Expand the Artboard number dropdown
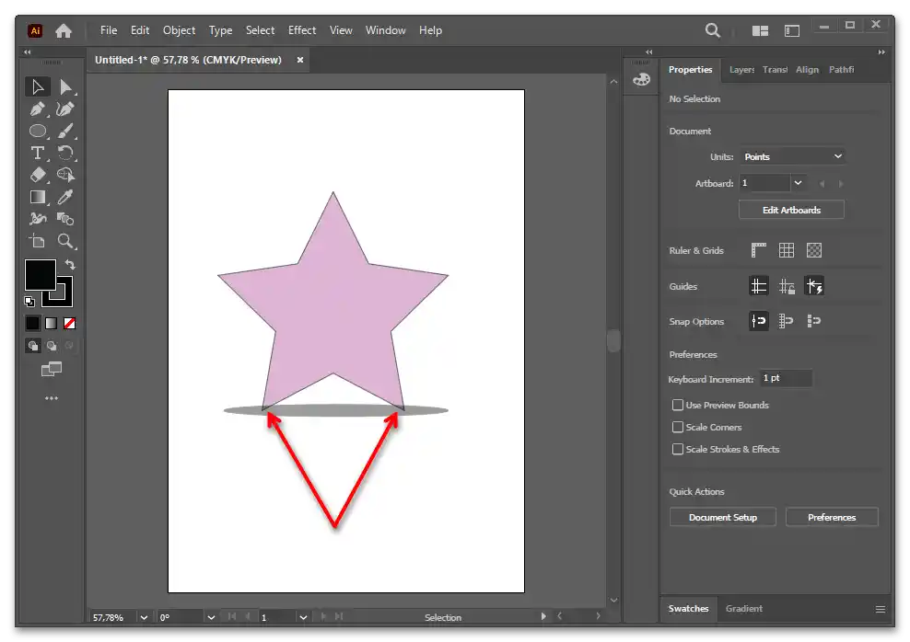Viewport: 910px width, 642px height. tap(798, 183)
